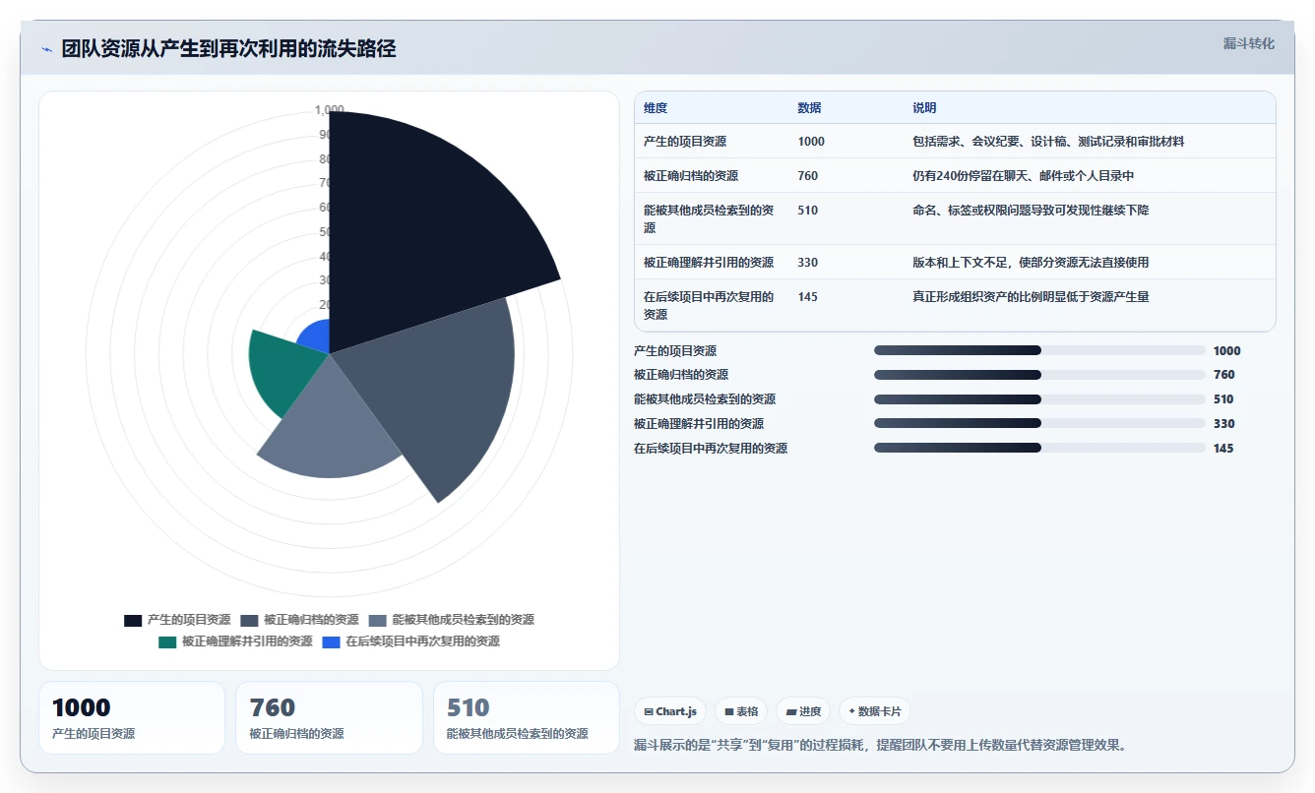The image size is (1315, 793).
Task: Click the note starting 包括需求、会议纪要
Action: tap(1048, 142)
